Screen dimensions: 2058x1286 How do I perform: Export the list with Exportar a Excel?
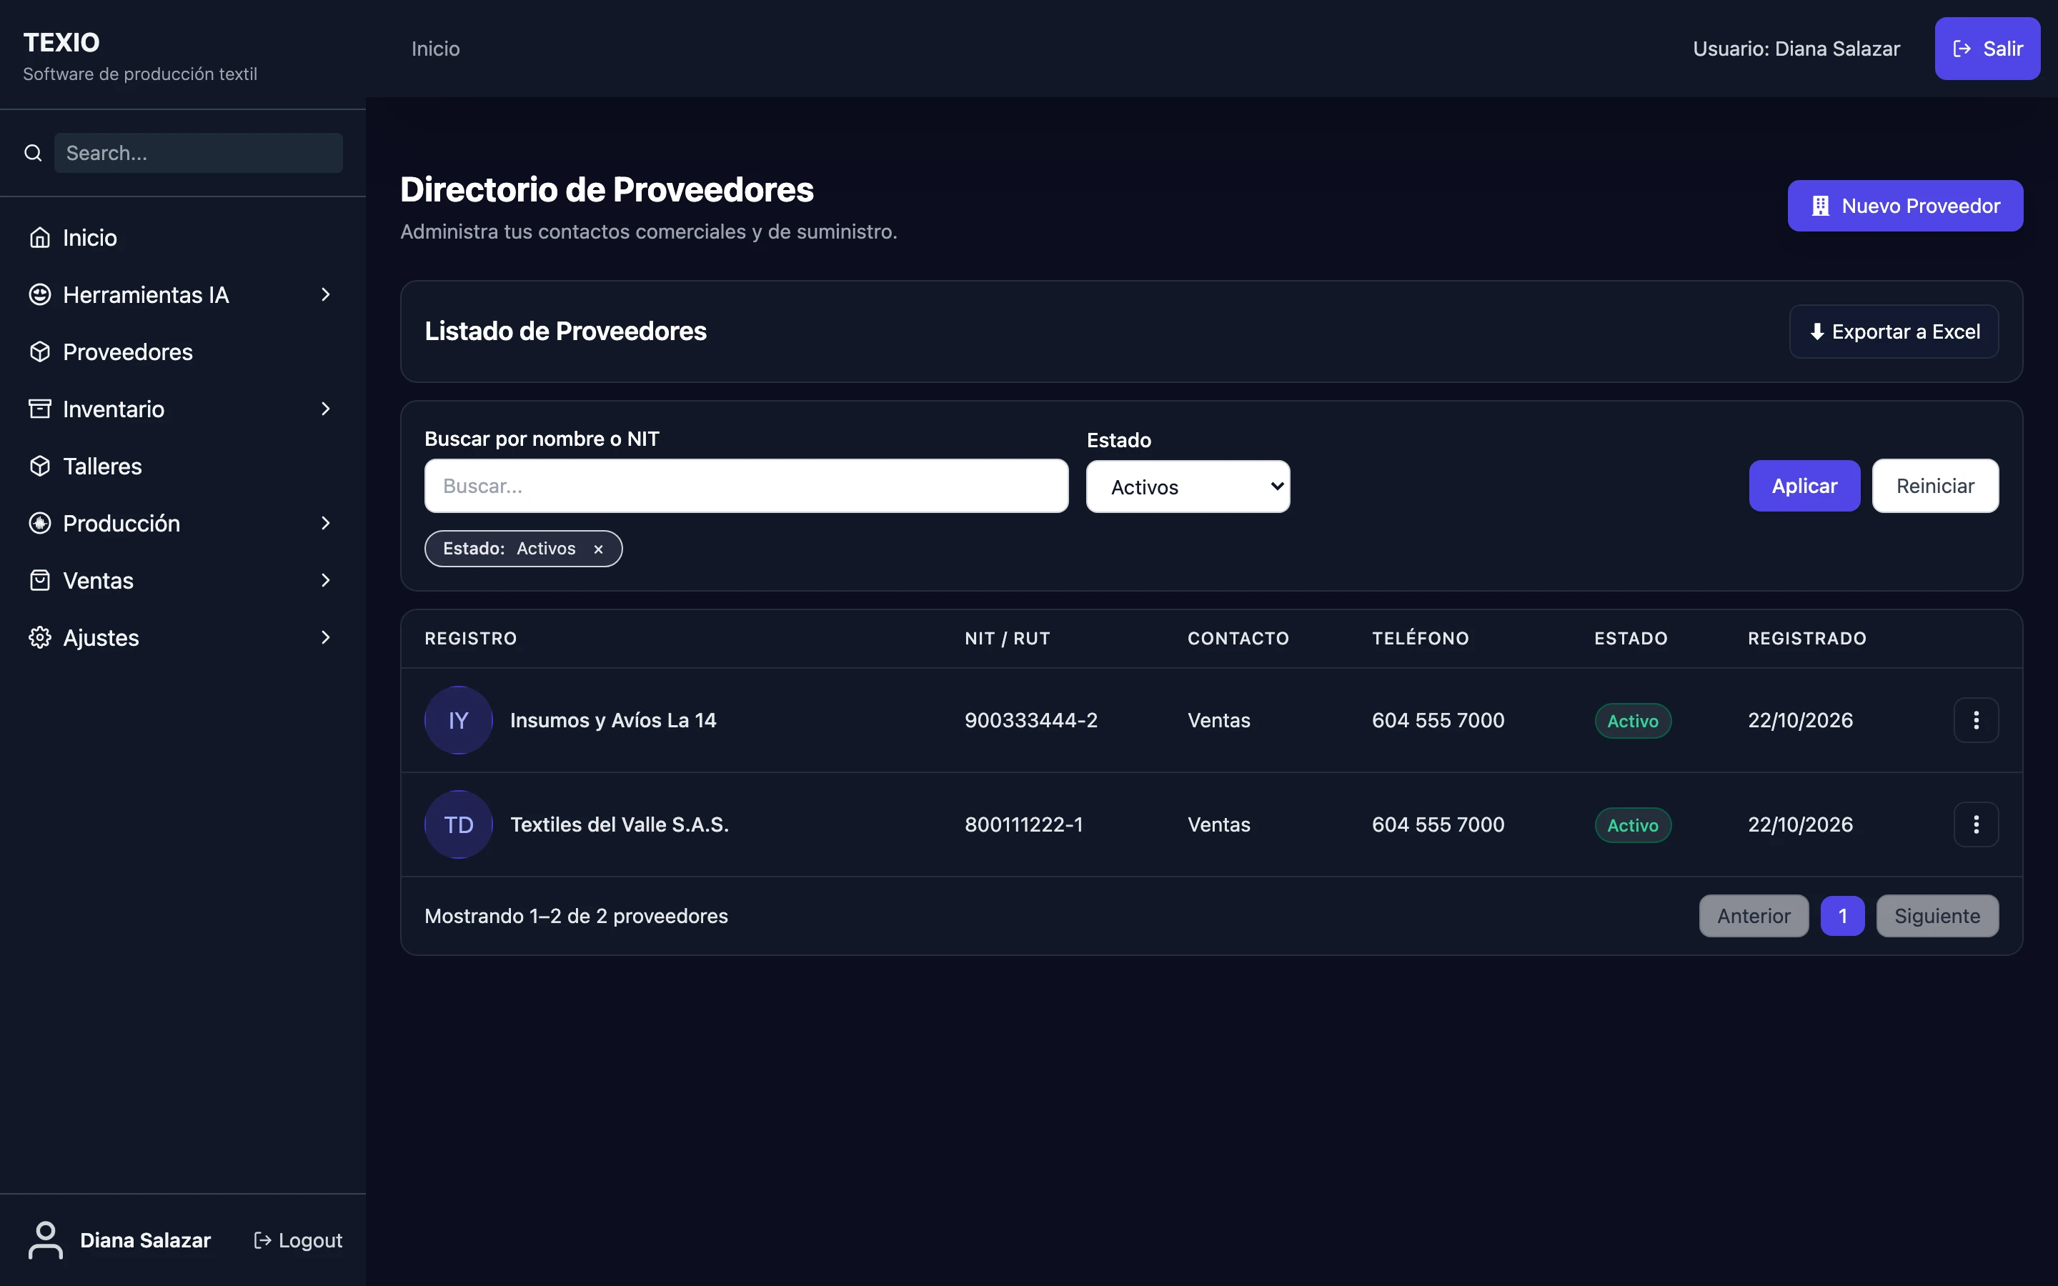1894,332
